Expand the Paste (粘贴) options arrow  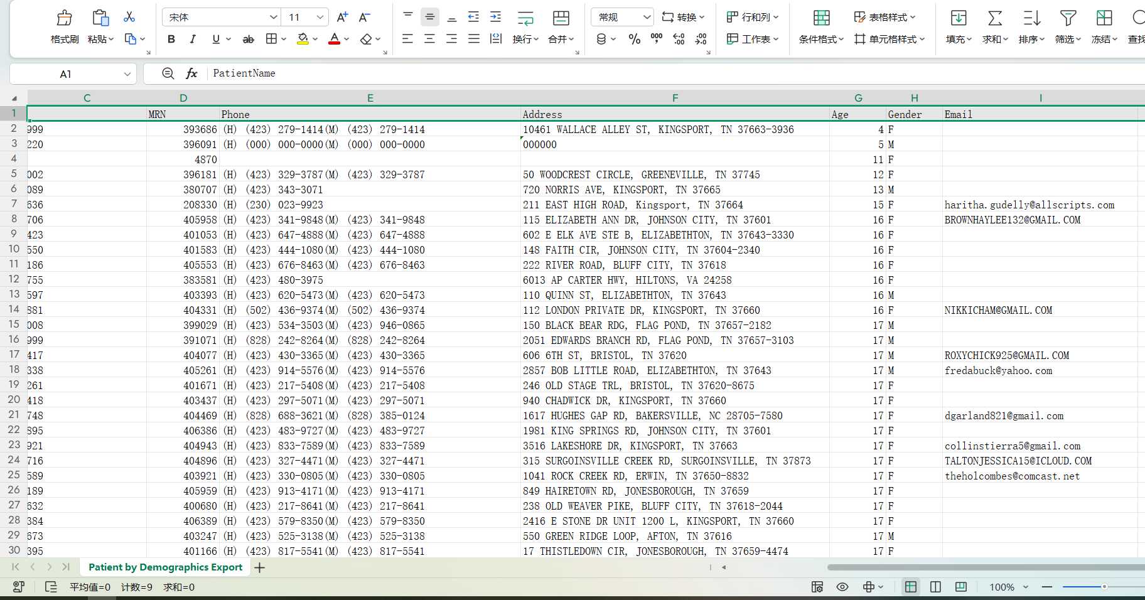111,39
